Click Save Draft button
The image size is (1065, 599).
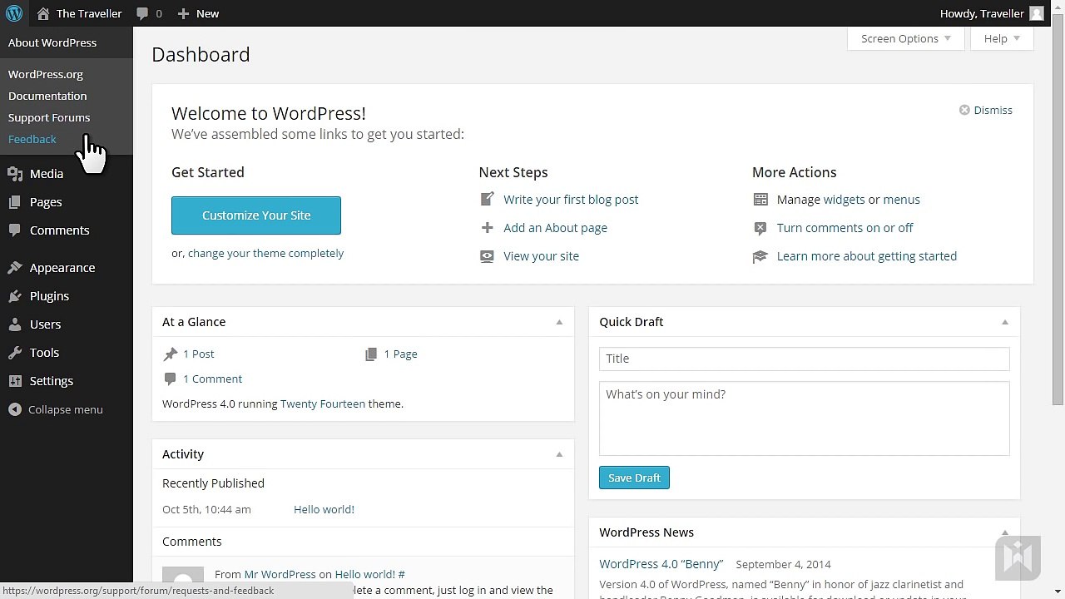(x=634, y=478)
